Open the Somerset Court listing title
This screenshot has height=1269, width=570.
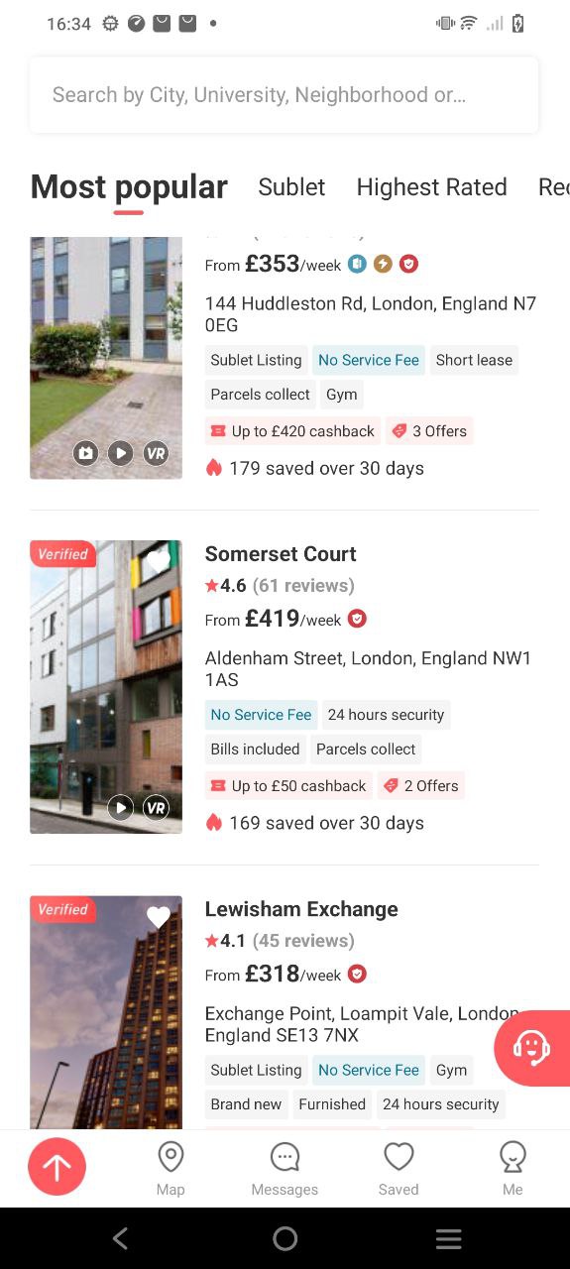pyautogui.click(x=281, y=554)
